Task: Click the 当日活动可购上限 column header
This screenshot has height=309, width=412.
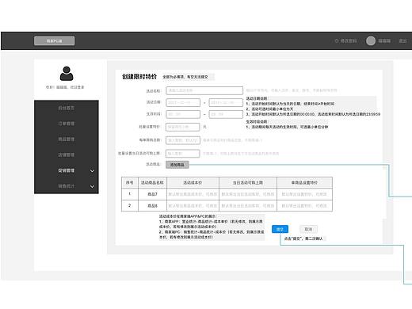Action: [248, 182]
